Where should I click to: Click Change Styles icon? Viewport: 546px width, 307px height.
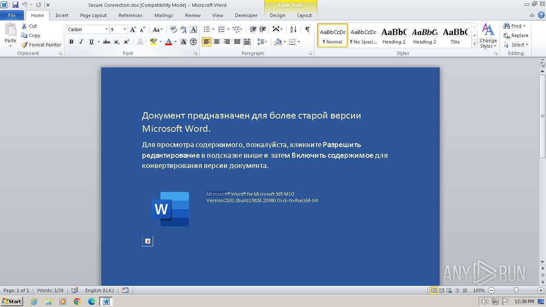pyautogui.click(x=488, y=36)
